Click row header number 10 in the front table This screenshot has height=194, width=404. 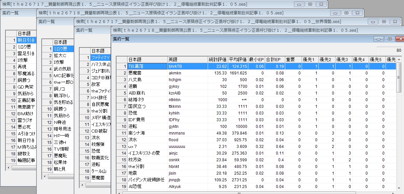122,126
